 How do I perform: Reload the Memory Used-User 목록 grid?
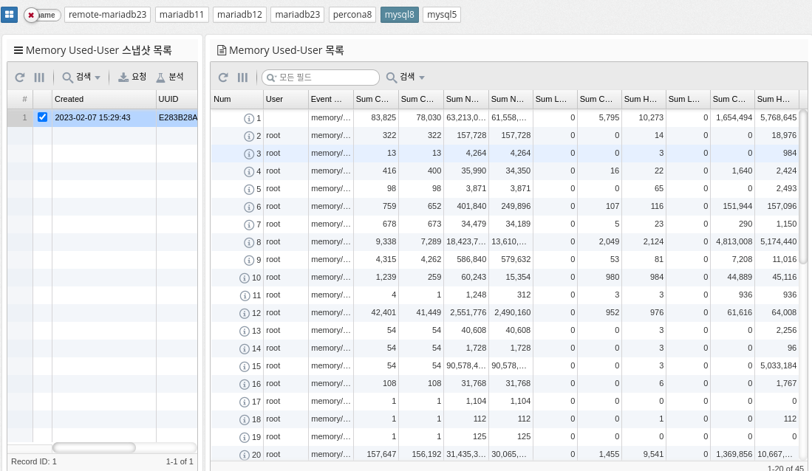(223, 78)
